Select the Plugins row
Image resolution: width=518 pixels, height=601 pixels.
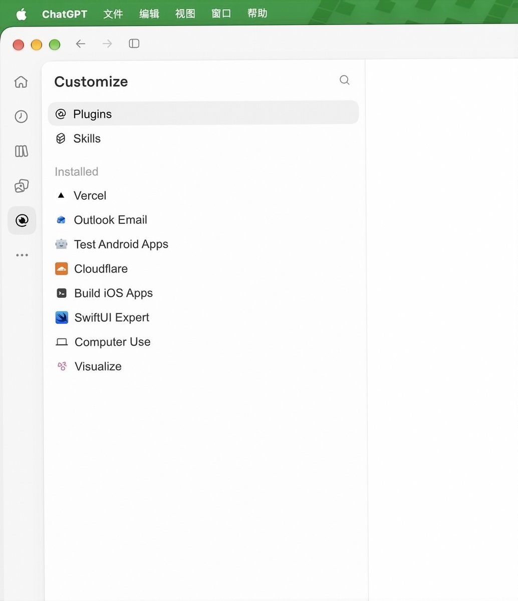(x=203, y=114)
